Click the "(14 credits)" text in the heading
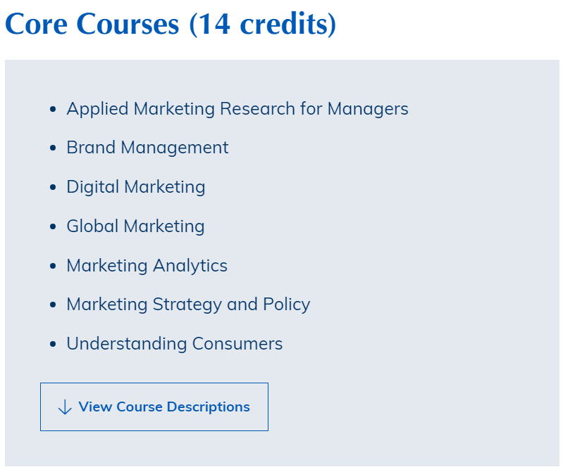Screen dimensions: 563x467 click(x=263, y=24)
